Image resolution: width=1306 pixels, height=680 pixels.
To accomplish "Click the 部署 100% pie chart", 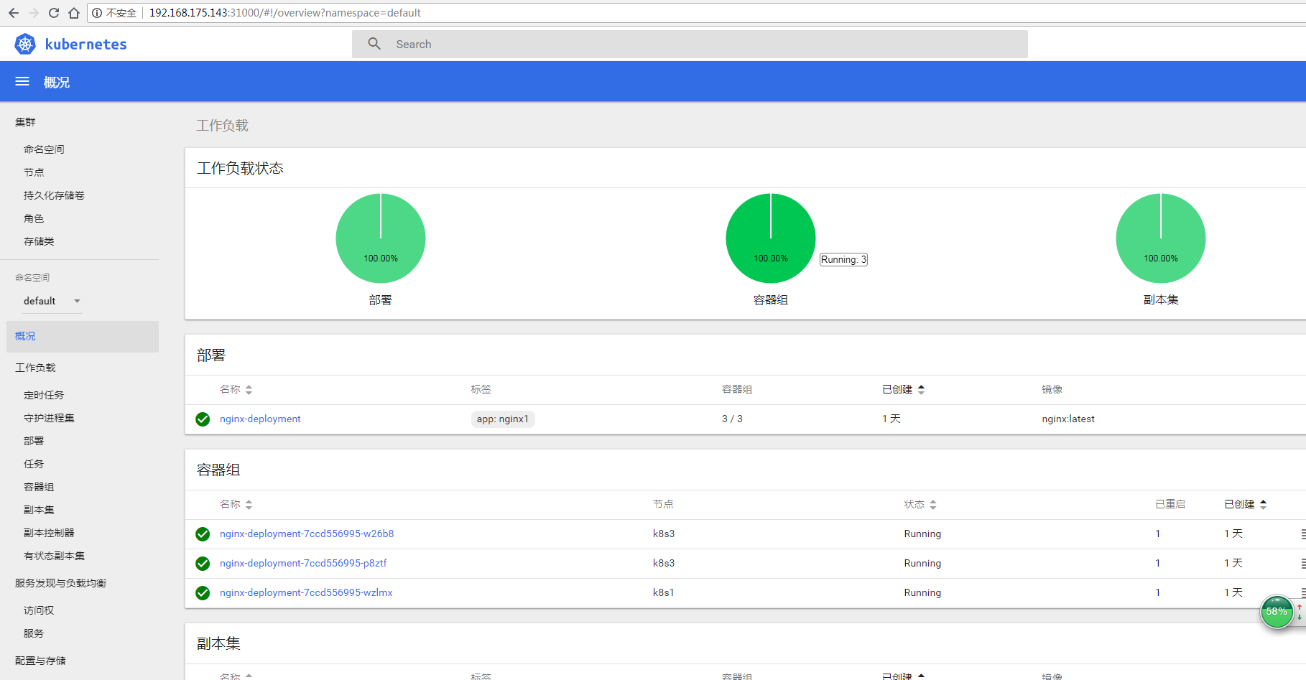I will coord(381,238).
